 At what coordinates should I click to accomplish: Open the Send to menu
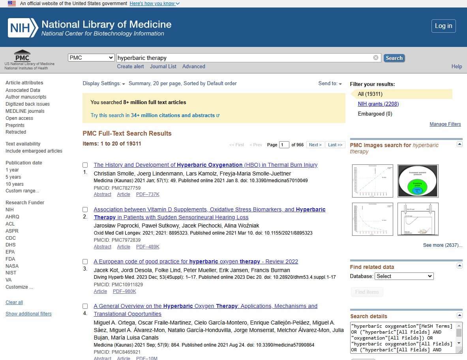point(330,84)
